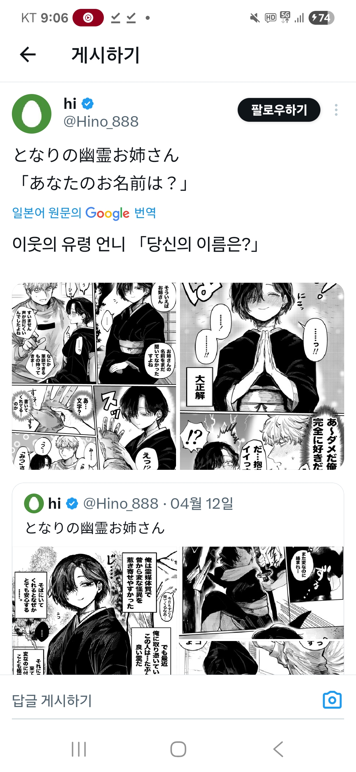Tap the back arrow icon
This screenshot has height=772, width=356.
pos(28,54)
